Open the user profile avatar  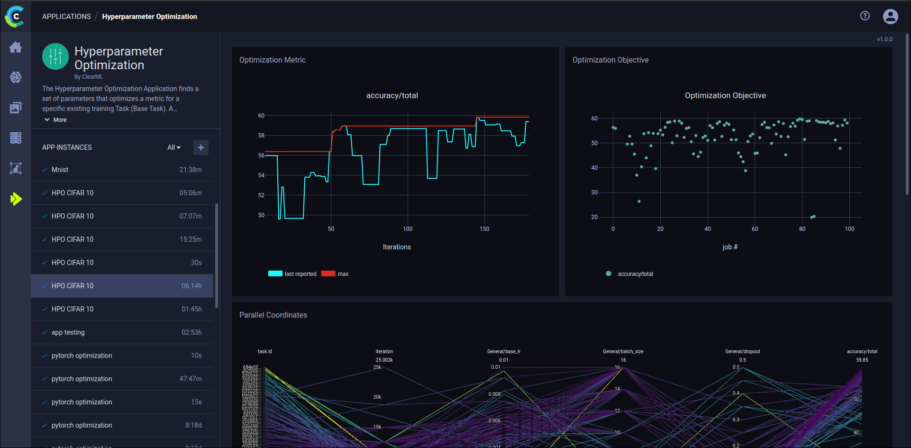(x=891, y=17)
